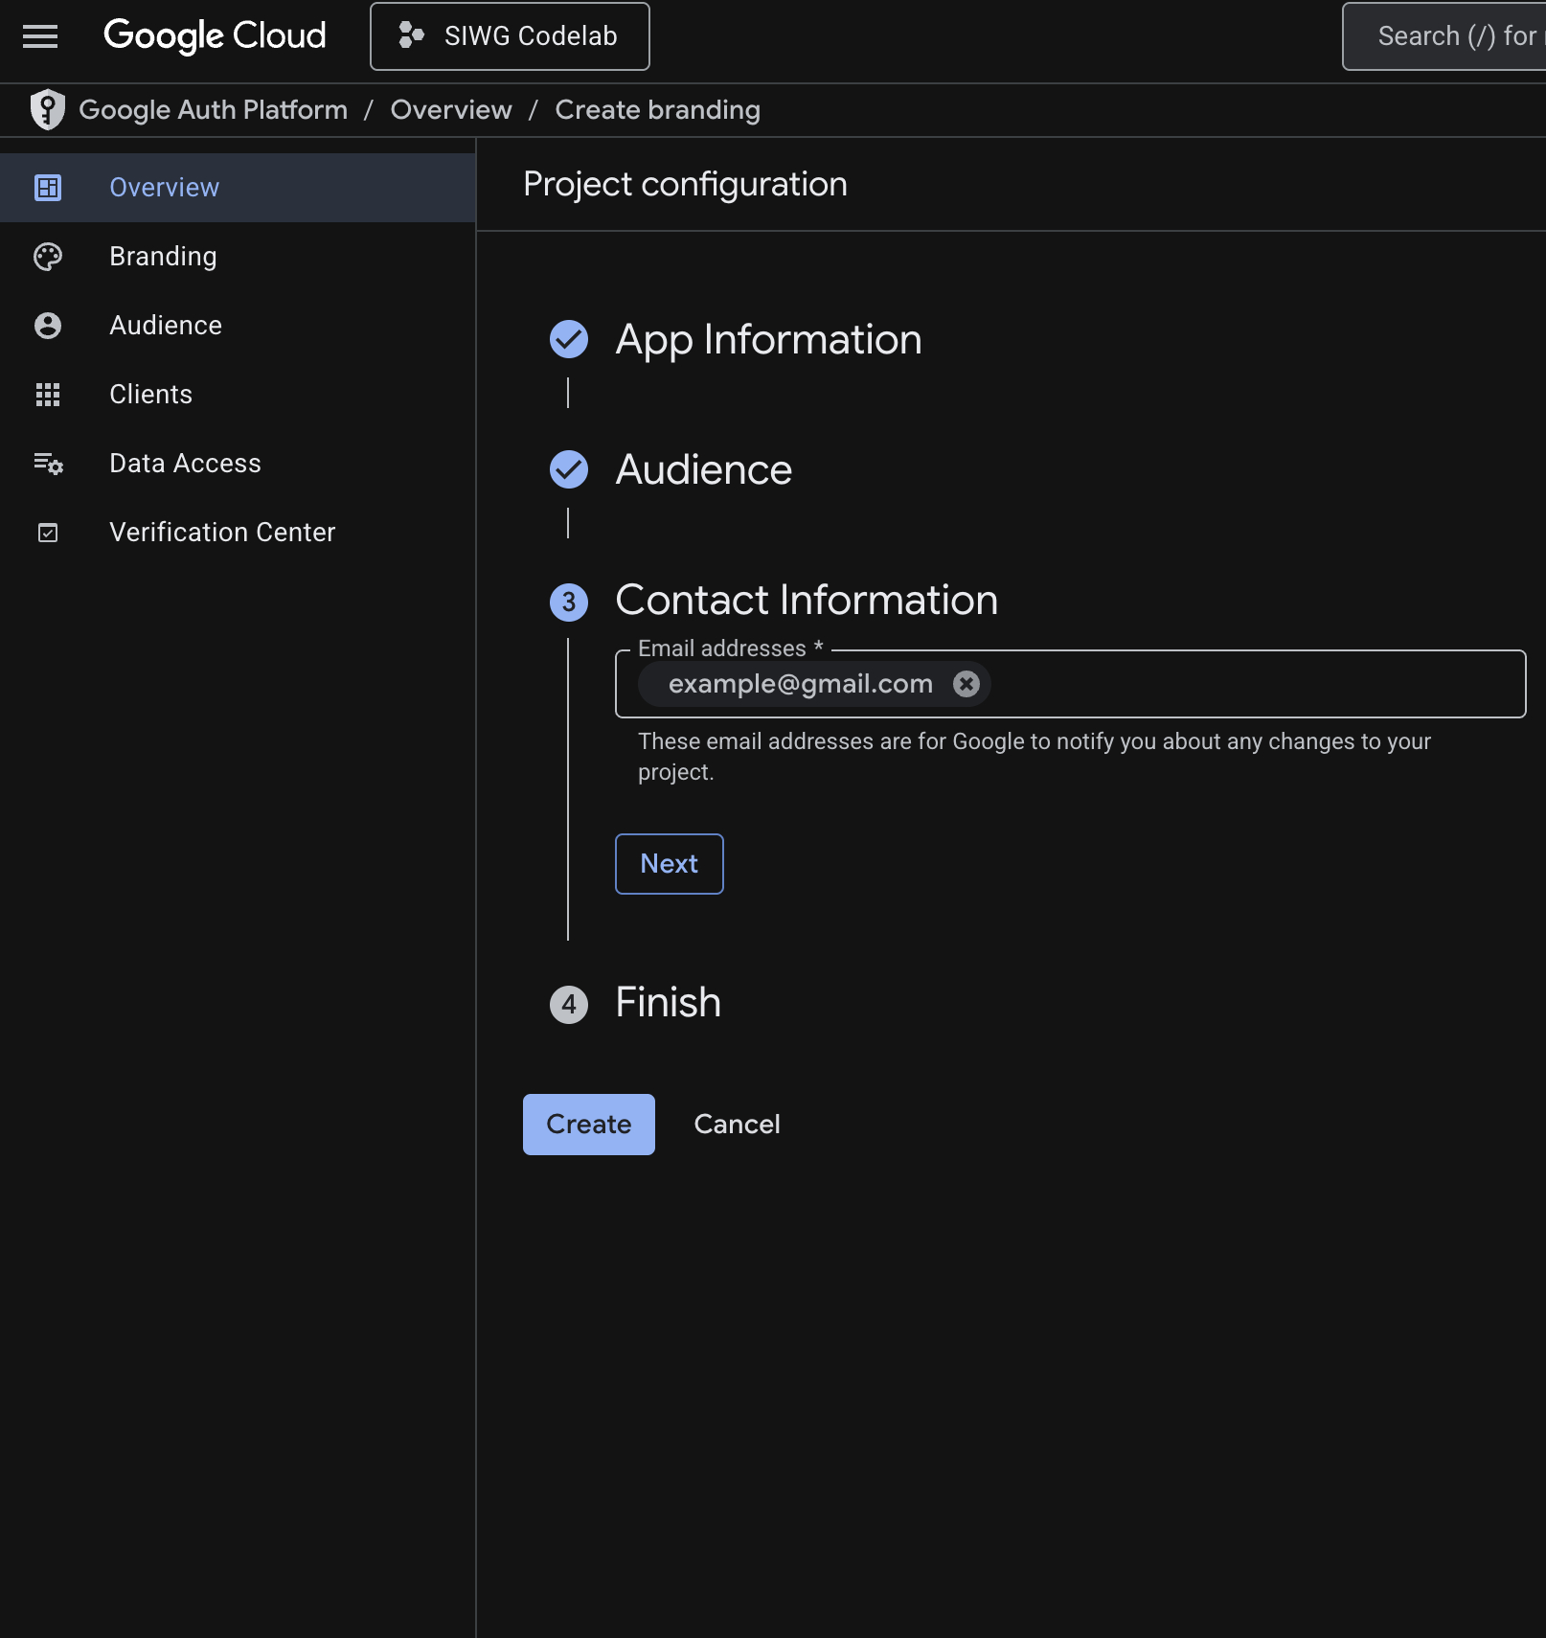This screenshot has height=1638, width=1546.
Task: Click the Branding palette icon
Action: pyautogui.click(x=47, y=257)
